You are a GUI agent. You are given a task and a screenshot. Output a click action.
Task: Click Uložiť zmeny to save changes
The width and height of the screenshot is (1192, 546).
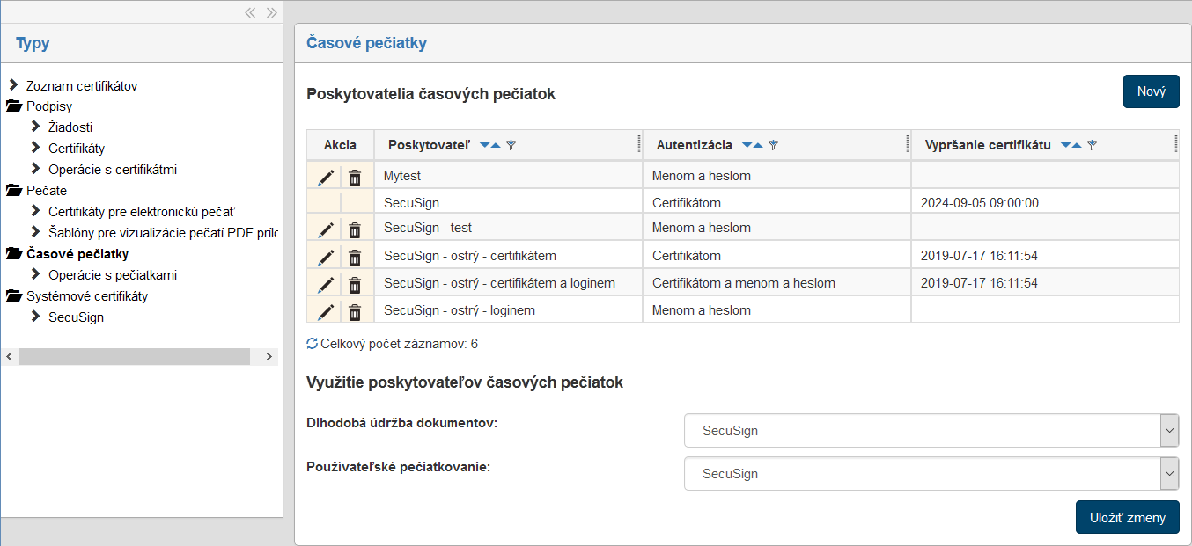pyautogui.click(x=1127, y=517)
